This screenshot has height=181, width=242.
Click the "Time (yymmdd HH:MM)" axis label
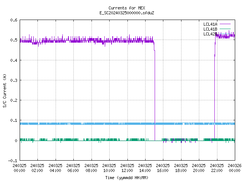[x=127, y=178]
